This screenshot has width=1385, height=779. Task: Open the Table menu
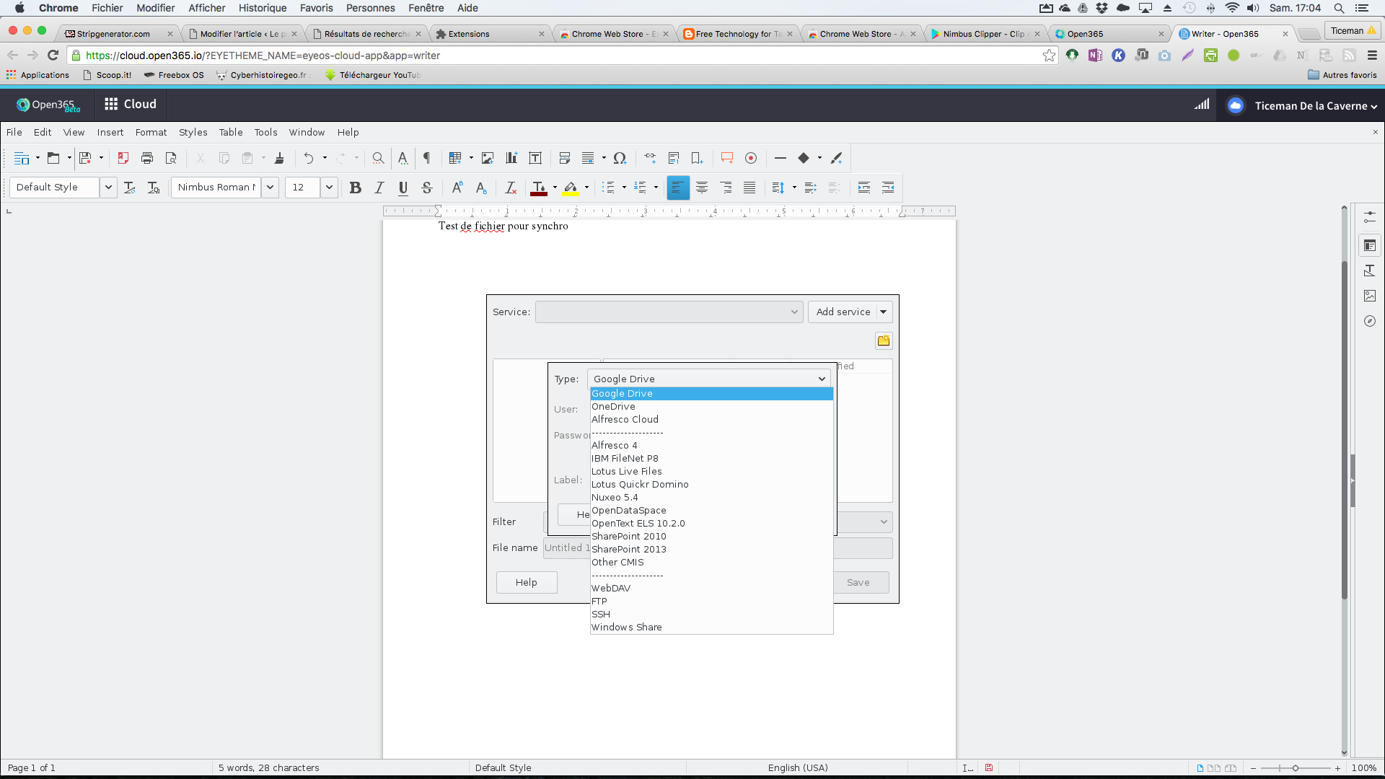231,132
